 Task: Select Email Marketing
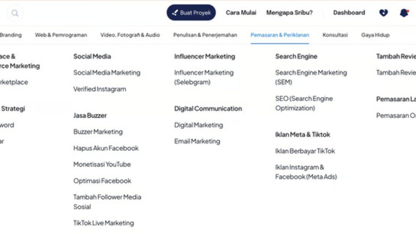[x=197, y=141]
